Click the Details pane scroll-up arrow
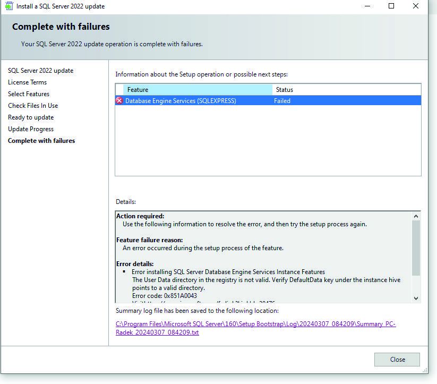This screenshot has width=437, height=384. click(x=416, y=215)
